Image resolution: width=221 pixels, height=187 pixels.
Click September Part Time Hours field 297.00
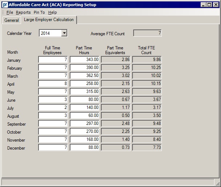point(85,123)
